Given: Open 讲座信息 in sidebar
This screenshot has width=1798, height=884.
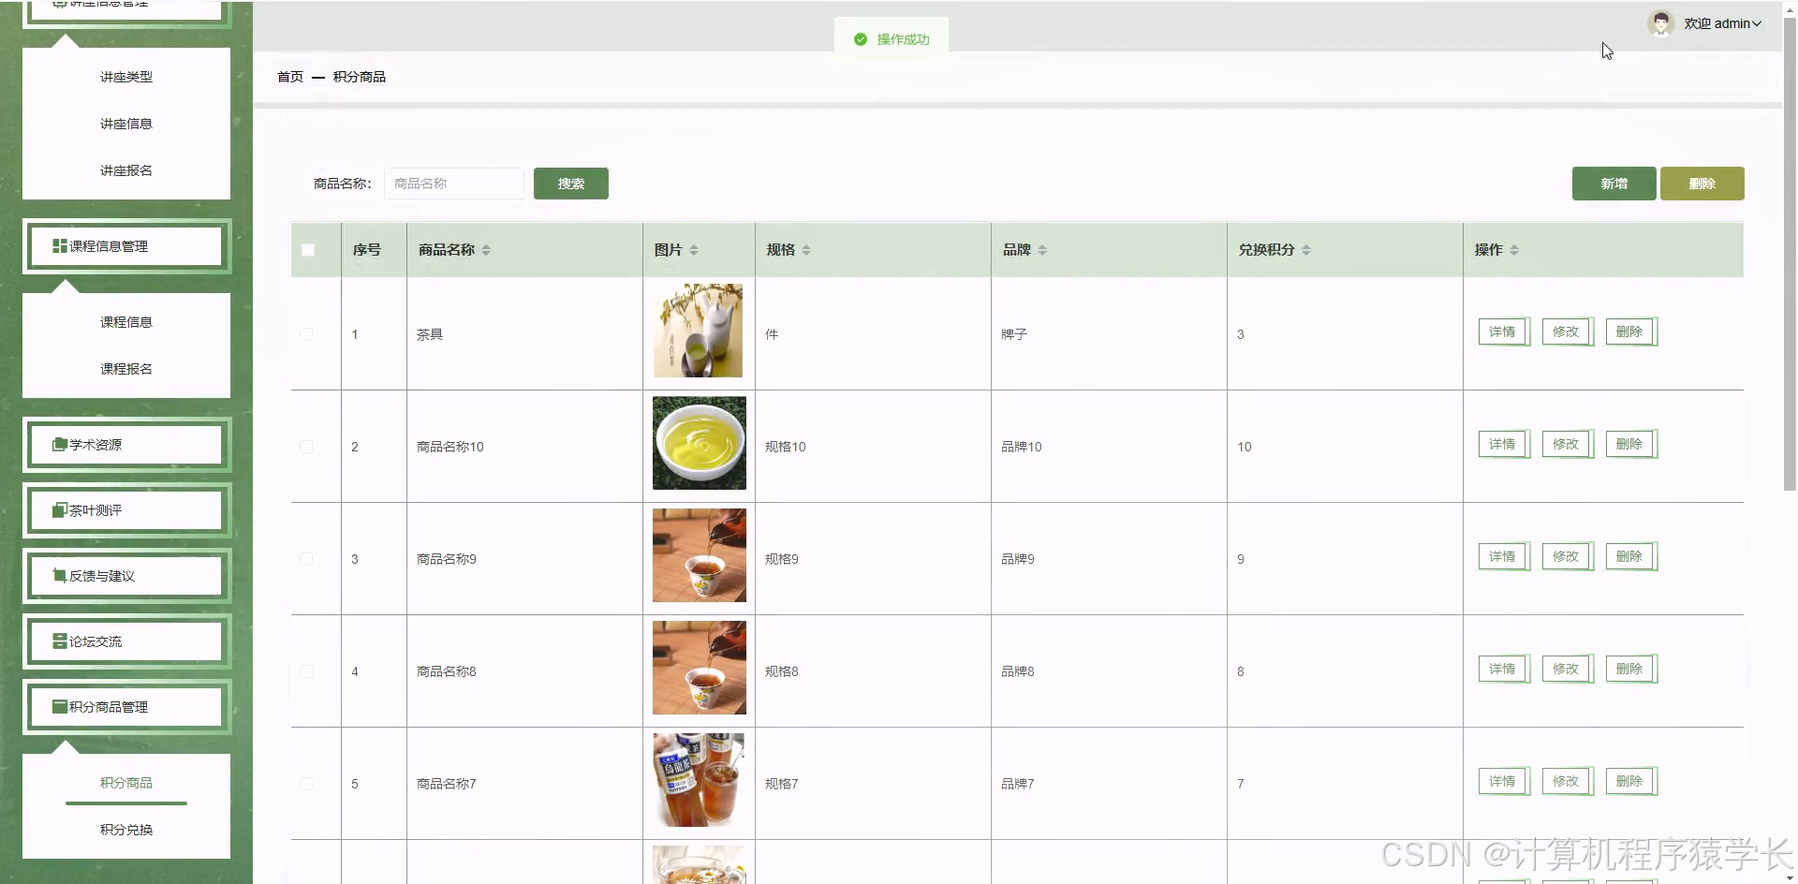Looking at the screenshot, I should coord(126,124).
